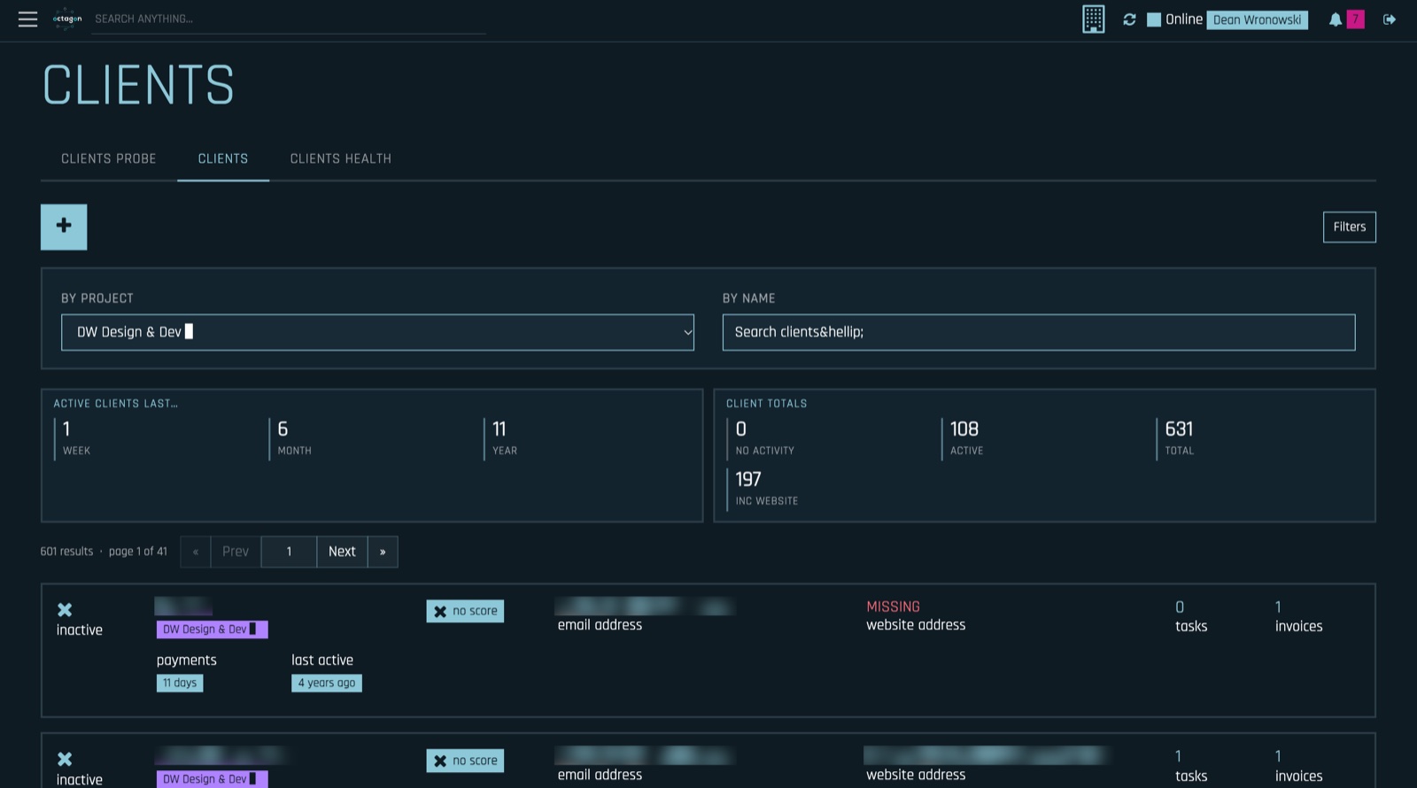Viewport: 1417px width, 788px height.
Task: Open the hamburger navigation menu
Action: click(27, 19)
